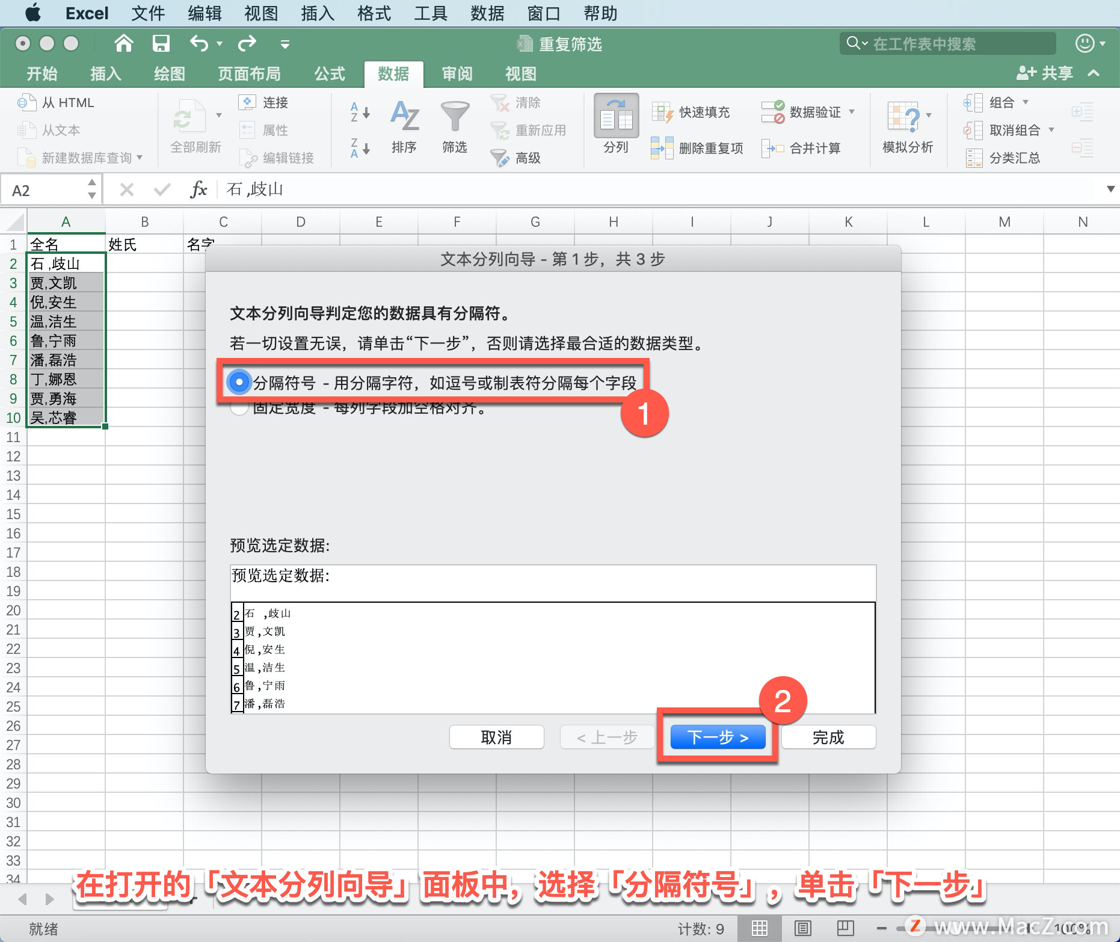Click 删除重复项 remove duplicates

point(697,148)
